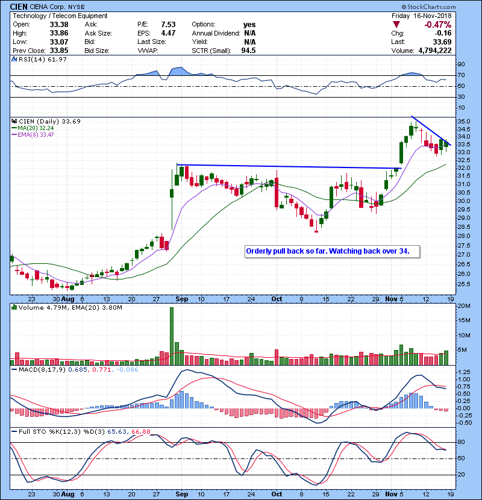The width and height of the screenshot is (482, 500).
Task: Click the 20M volume scale label
Action: [x=465, y=306]
